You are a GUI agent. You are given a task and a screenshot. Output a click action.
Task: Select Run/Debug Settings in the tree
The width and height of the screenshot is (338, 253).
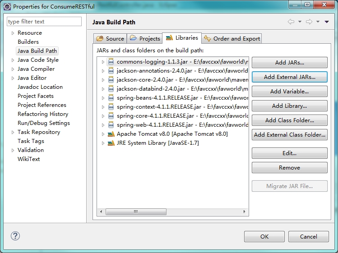tap(44, 123)
